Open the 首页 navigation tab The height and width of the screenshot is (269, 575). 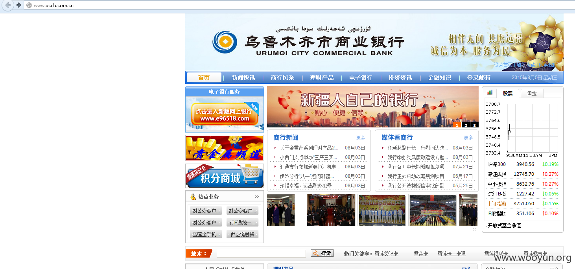pyautogui.click(x=204, y=77)
